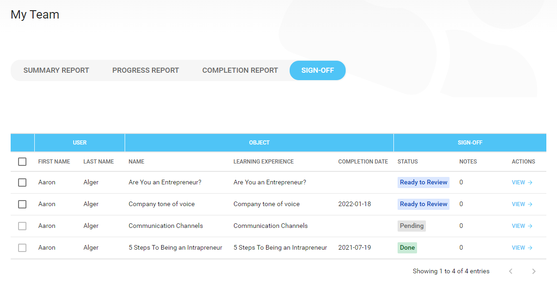
Task: Click the VIEW arrow icon on the "Are You an Entrepreneur?" row
Action: point(531,182)
